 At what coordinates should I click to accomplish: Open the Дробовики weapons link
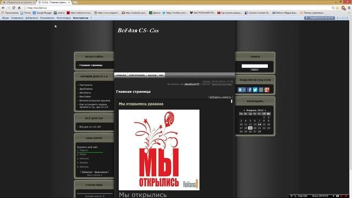(x=86, y=89)
